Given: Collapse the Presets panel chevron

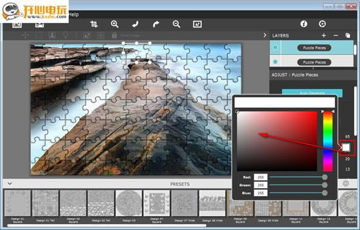Looking at the screenshot, I should click(10, 184).
